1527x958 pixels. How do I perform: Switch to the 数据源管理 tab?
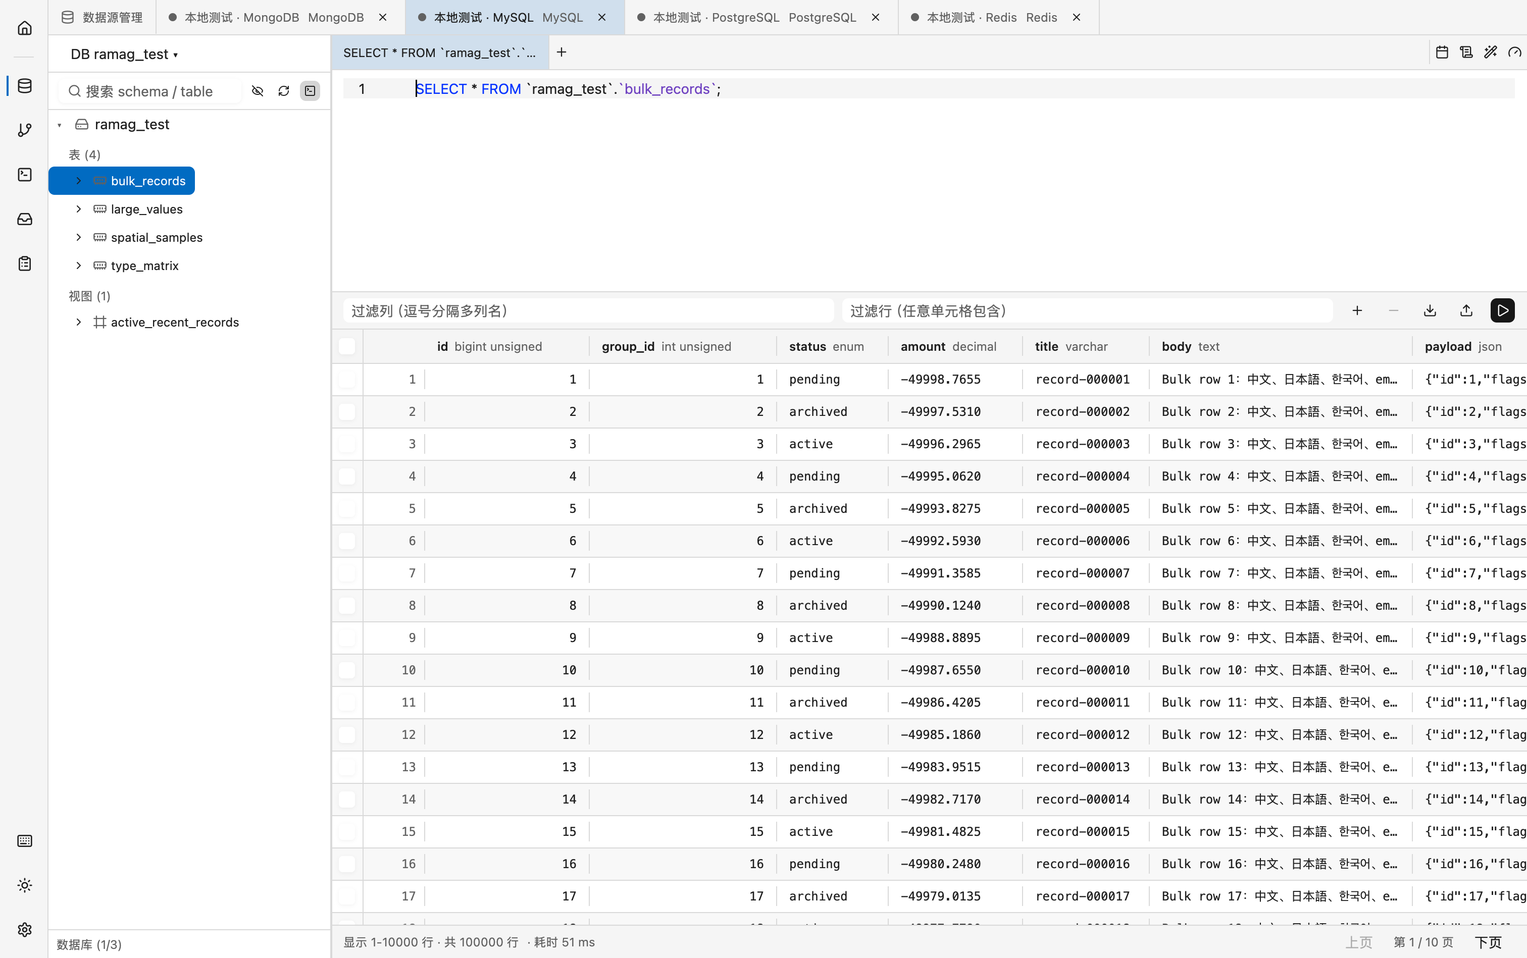102,17
